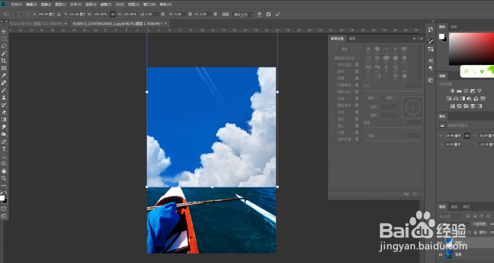Viewport: 494px width, 263px height.
Task: Select the Pen tool
Action: 4,142
